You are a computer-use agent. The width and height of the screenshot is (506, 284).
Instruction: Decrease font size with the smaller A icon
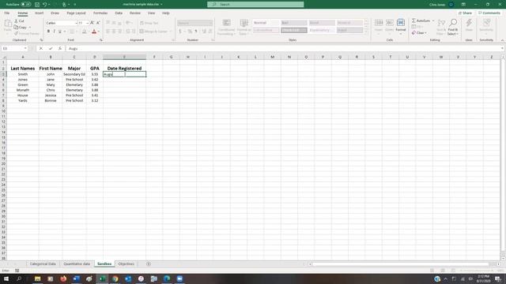98,23
